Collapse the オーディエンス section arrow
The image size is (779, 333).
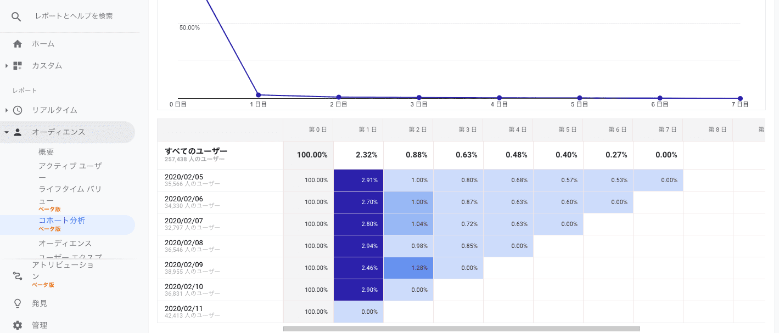click(7, 132)
